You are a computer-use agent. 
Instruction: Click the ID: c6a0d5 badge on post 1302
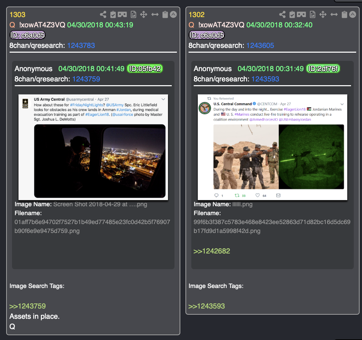(207, 35)
